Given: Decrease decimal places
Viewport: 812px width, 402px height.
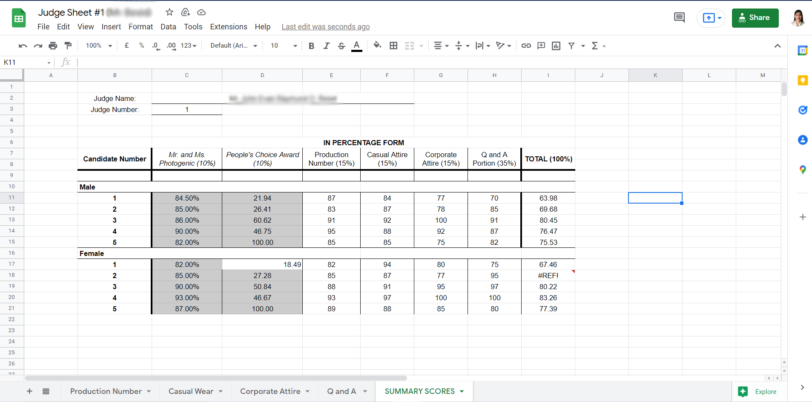Looking at the screenshot, I should [x=156, y=46].
